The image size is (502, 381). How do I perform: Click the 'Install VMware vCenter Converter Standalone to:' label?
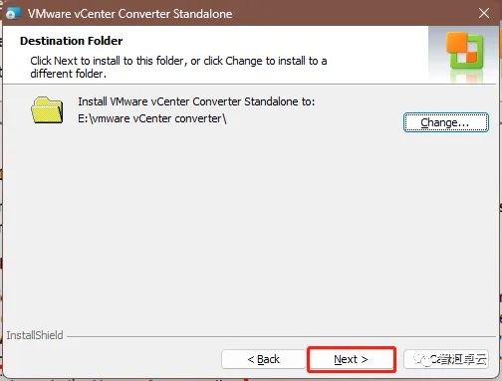(196, 101)
